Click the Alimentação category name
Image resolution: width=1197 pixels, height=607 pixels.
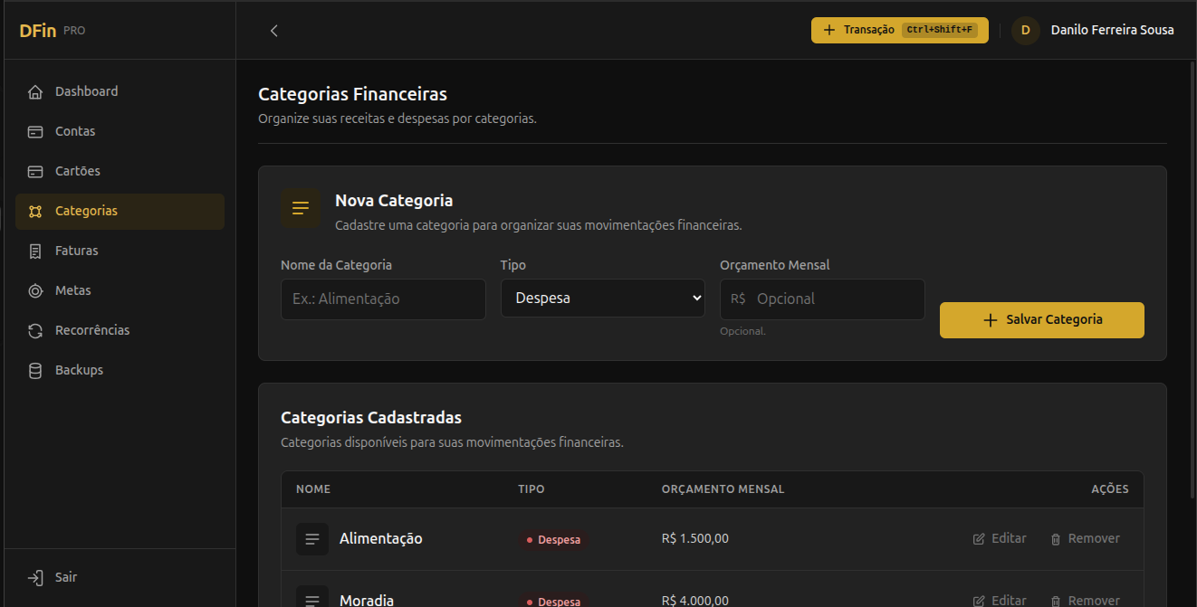click(x=381, y=538)
